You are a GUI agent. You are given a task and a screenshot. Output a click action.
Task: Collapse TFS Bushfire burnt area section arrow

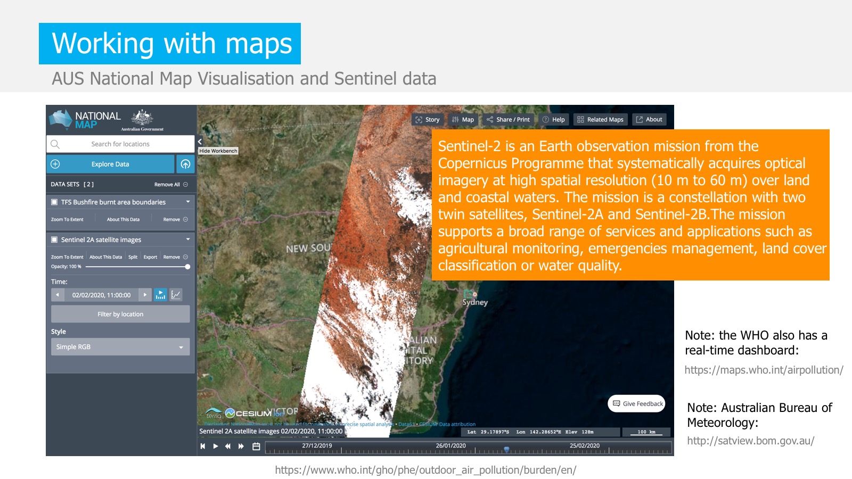pos(188,202)
